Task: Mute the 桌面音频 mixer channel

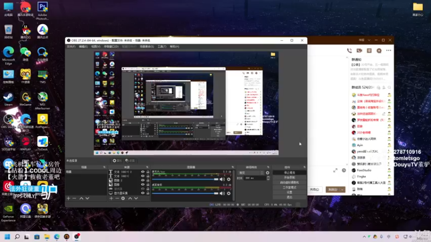Action: 222,193
